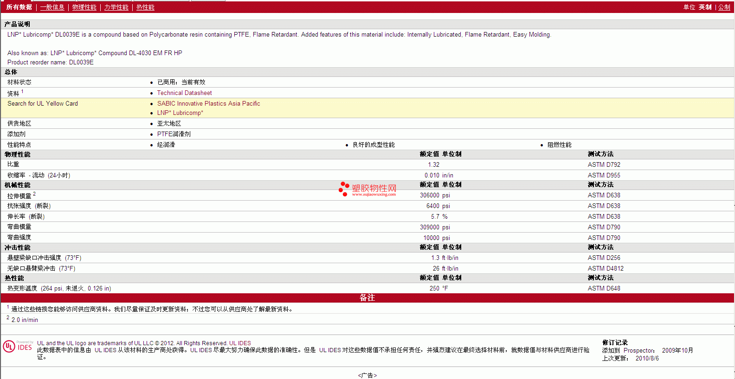Click the <广告> label at bottom
Viewport: 735px width, 379px height.
pos(367,375)
